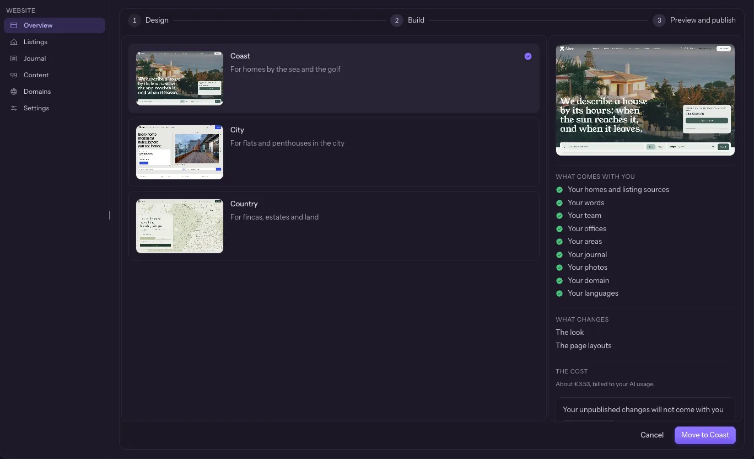Click the Content quote-marks icon
The image size is (754, 459).
coord(14,75)
